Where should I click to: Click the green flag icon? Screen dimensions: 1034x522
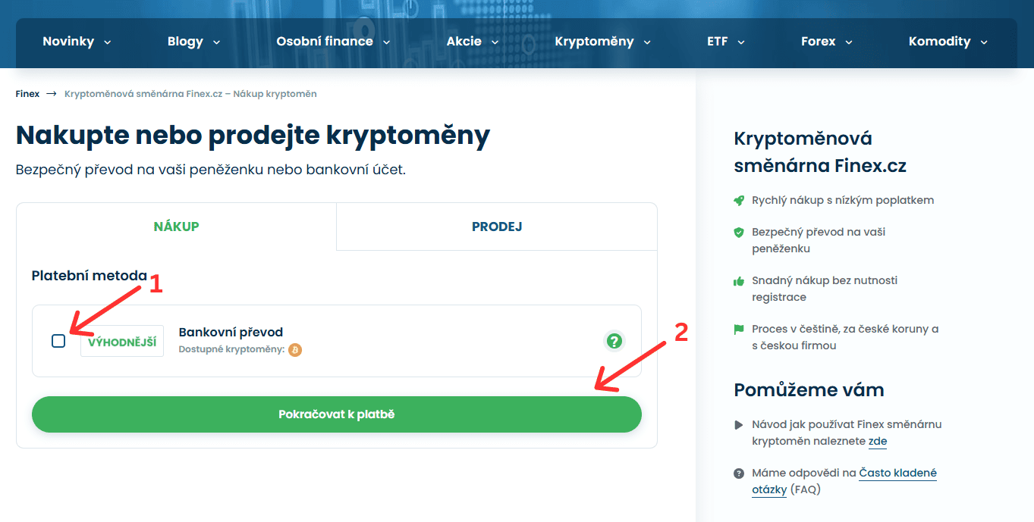[739, 330]
